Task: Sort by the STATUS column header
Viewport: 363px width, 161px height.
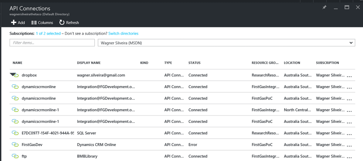Action: [194, 63]
